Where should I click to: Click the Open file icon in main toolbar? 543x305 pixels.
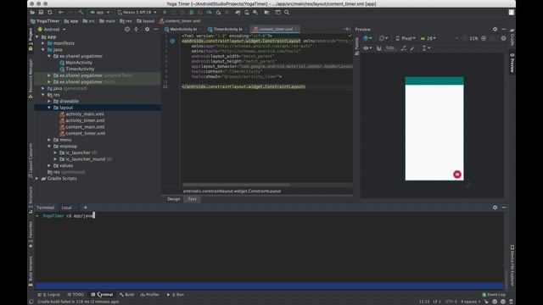(x=32, y=12)
